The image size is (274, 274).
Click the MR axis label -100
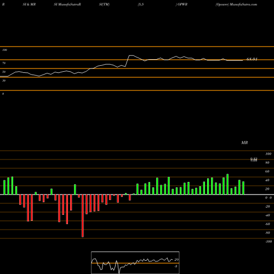click(269, 242)
